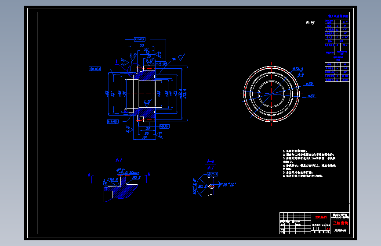Select the A-A section view title
This screenshot has width=381, height=246.
tap(210, 161)
